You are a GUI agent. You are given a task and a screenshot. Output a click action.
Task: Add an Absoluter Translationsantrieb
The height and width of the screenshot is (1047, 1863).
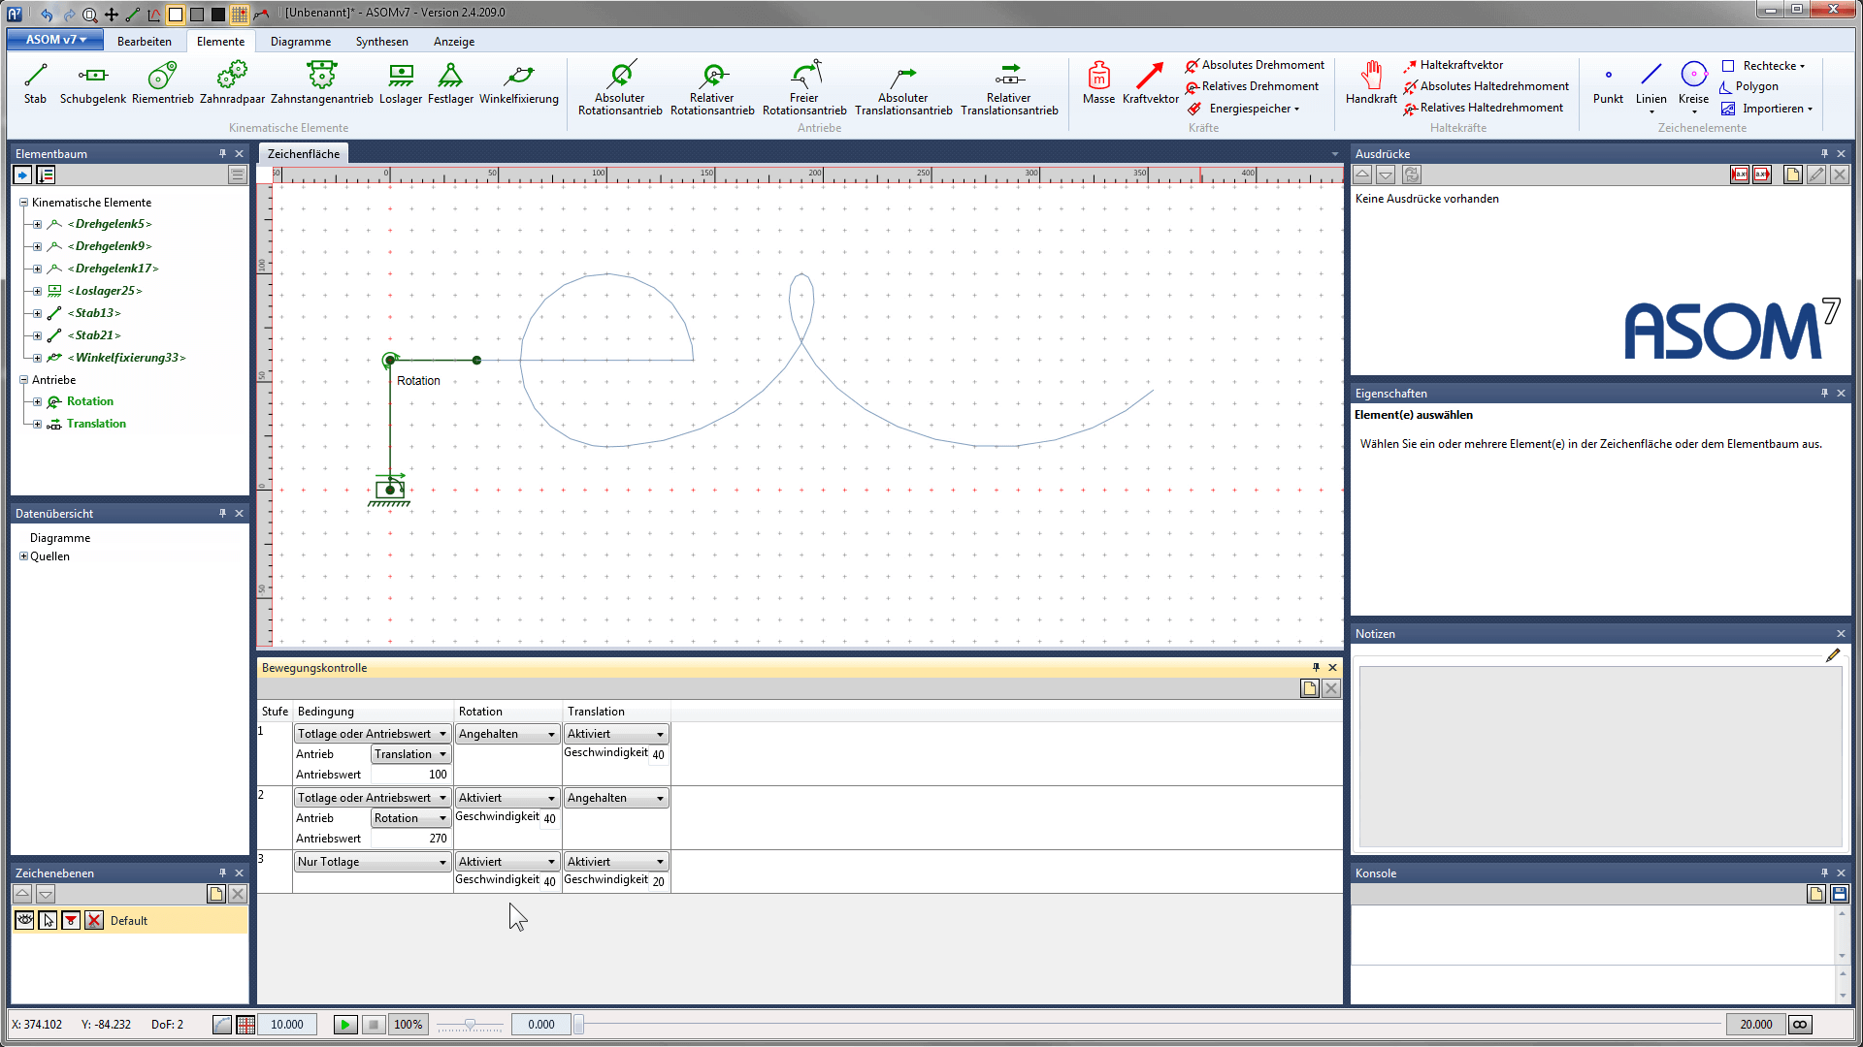(903, 89)
